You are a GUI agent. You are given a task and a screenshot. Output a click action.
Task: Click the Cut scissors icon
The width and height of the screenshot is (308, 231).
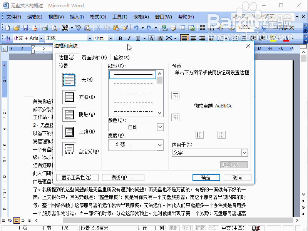click(98, 28)
